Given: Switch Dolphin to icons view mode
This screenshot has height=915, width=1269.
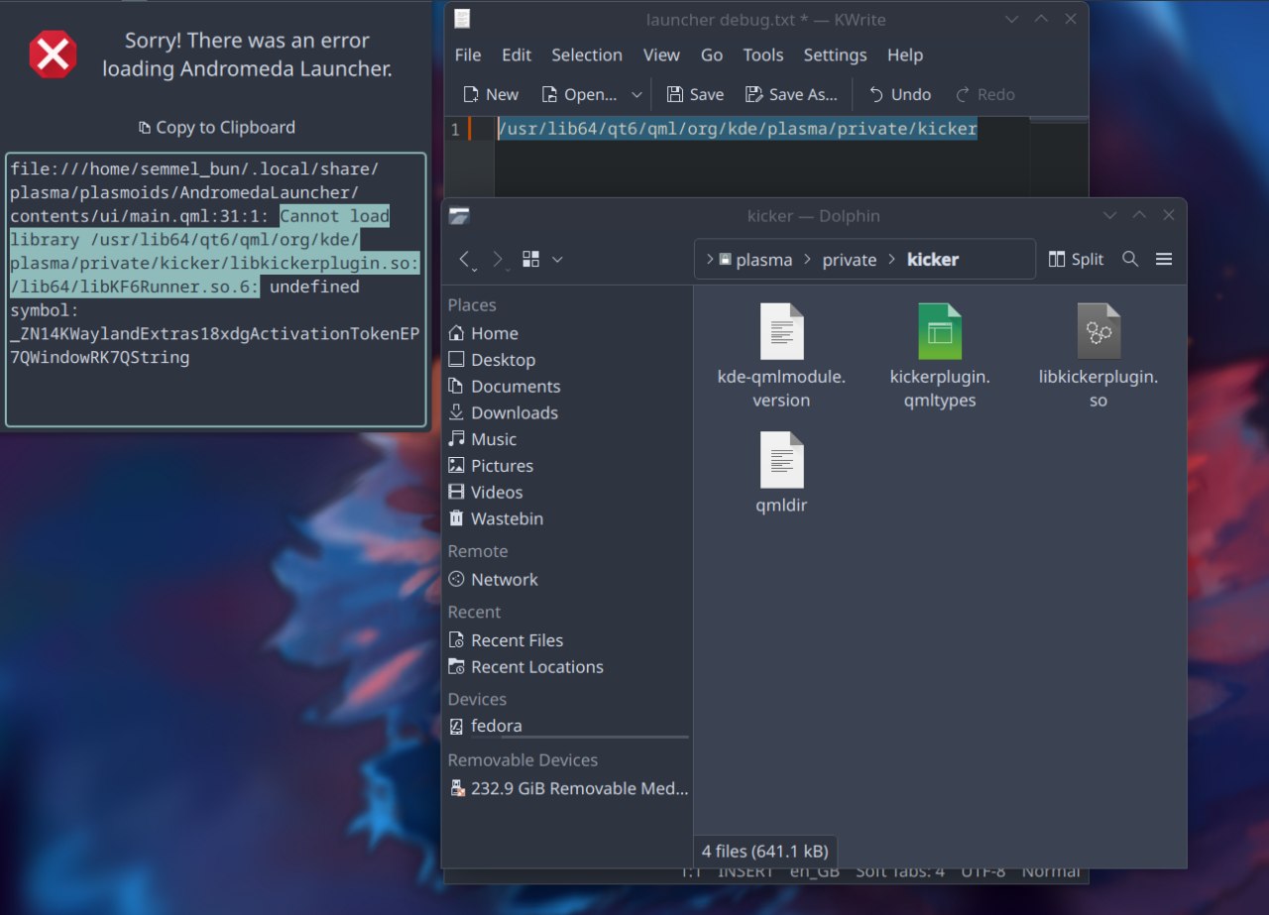Looking at the screenshot, I should 530,260.
